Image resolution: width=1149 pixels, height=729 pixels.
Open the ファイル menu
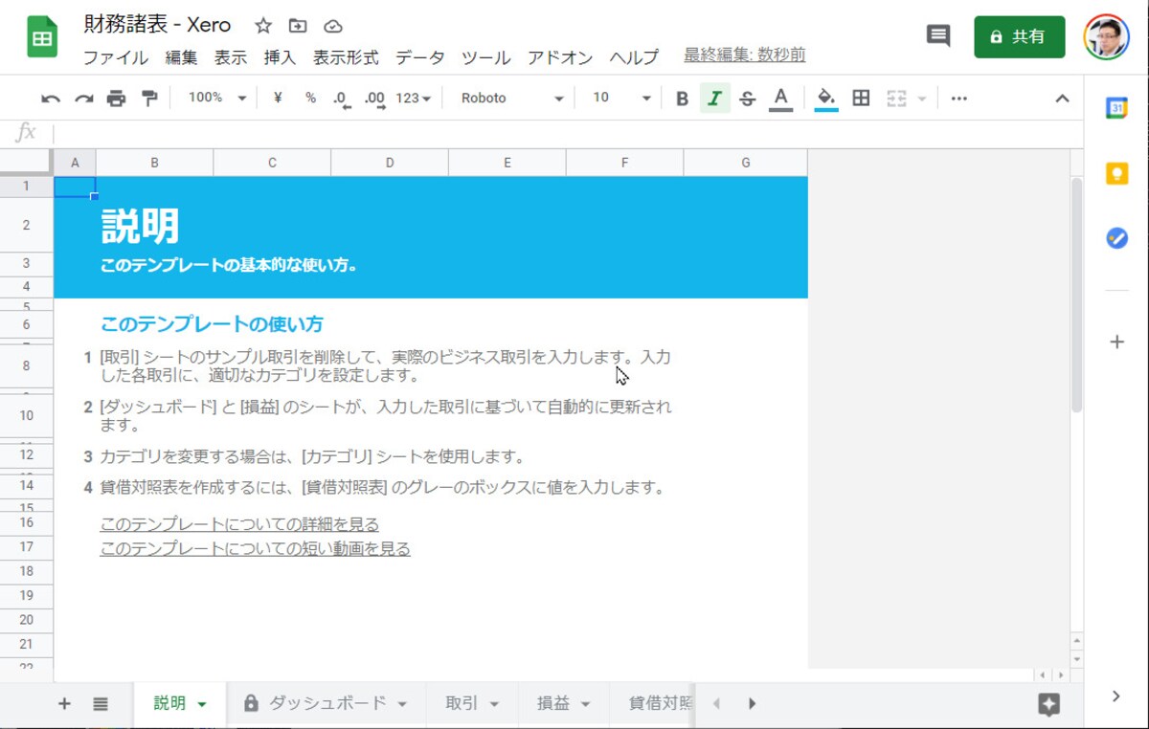tap(116, 57)
